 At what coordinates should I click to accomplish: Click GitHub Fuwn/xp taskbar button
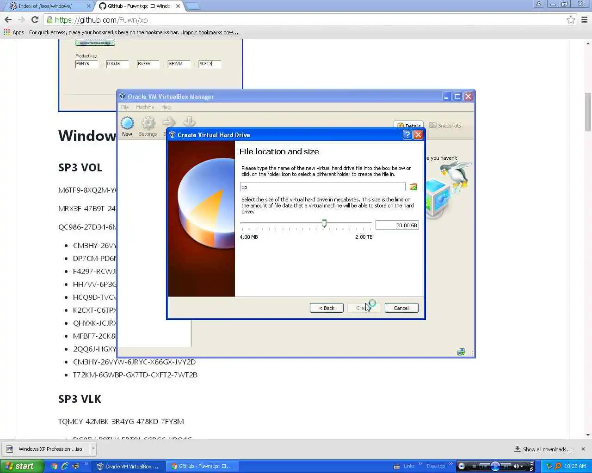tap(202, 466)
